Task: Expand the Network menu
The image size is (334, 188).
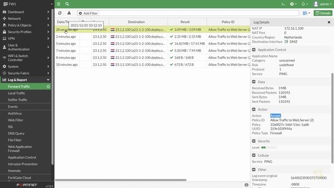Action: coord(26,19)
